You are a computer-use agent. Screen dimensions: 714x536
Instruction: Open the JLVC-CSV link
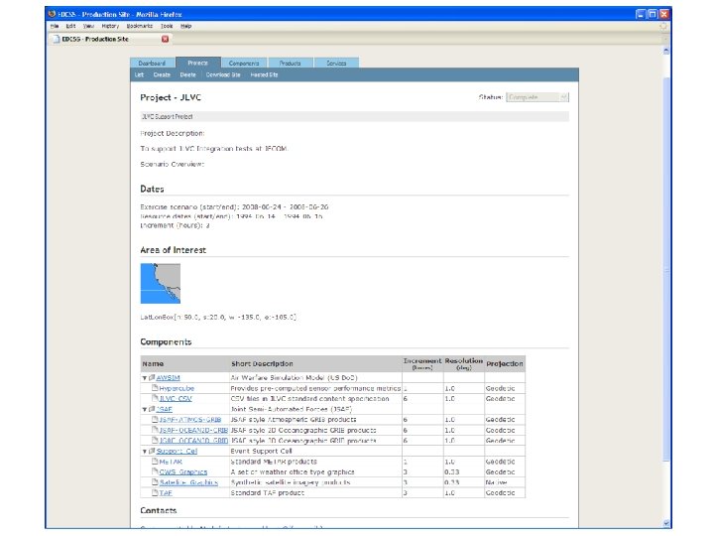(x=176, y=399)
